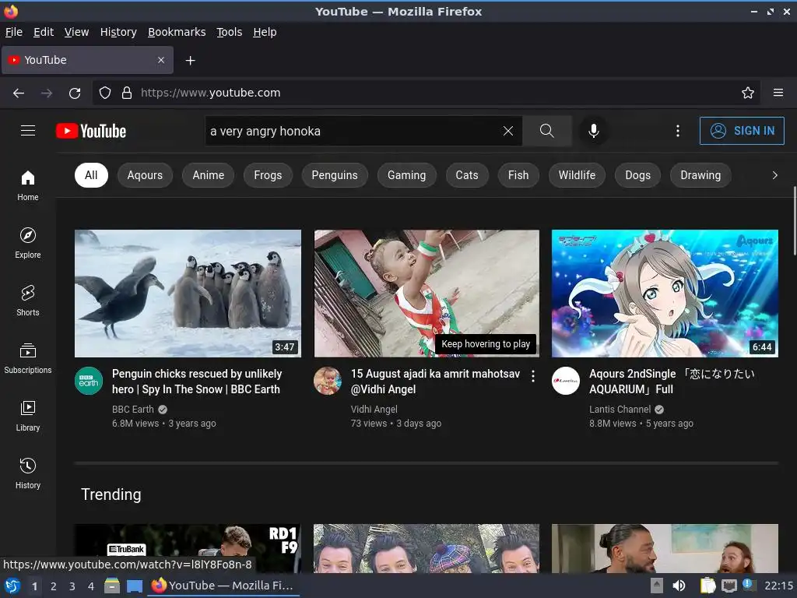The image size is (797, 598).
Task: Select the All filter chip
Action: point(92,175)
